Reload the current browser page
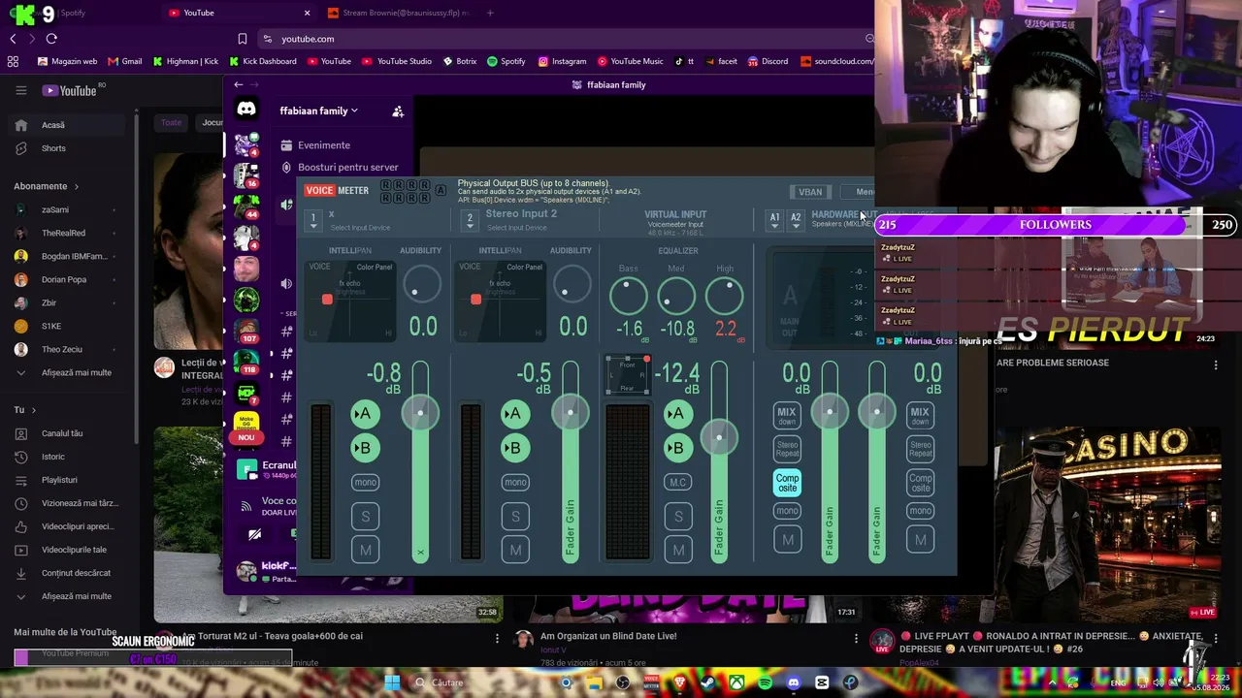 (51, 39)
